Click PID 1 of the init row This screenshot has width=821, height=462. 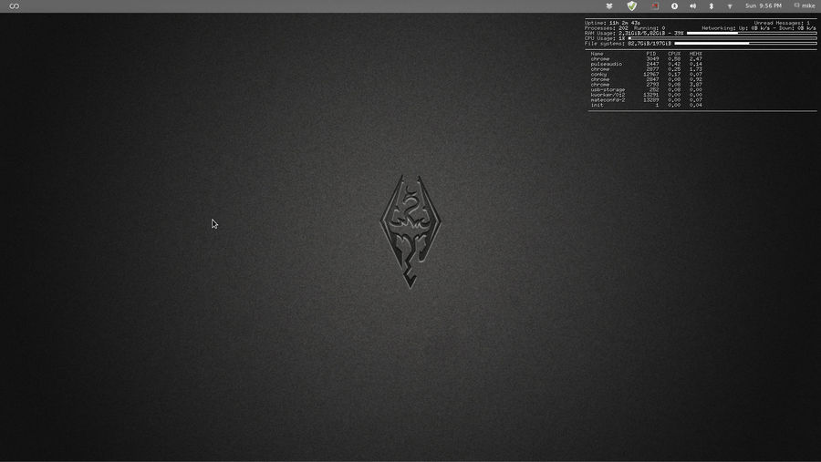(657, 105)
